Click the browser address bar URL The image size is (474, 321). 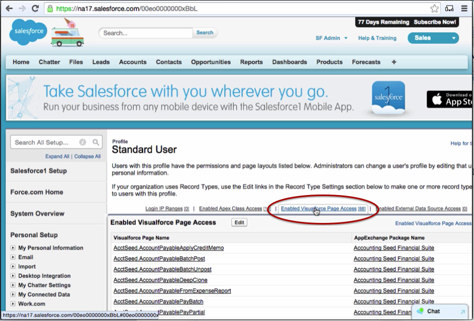point(127,8)
